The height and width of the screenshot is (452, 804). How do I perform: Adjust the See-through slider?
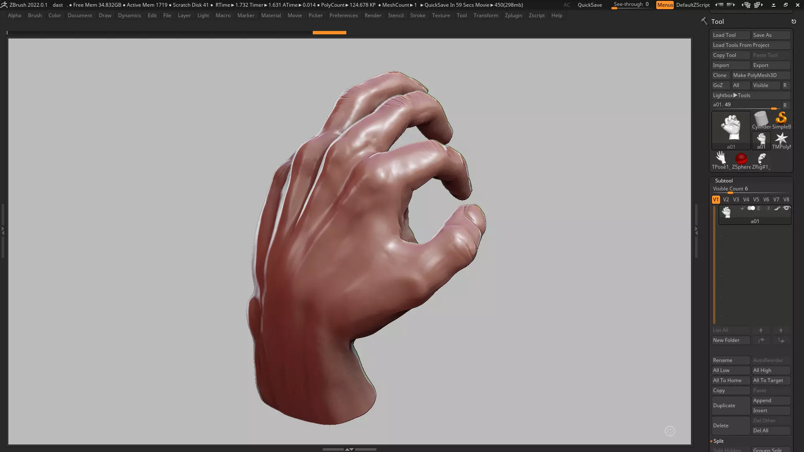click(x=631, y=5)
